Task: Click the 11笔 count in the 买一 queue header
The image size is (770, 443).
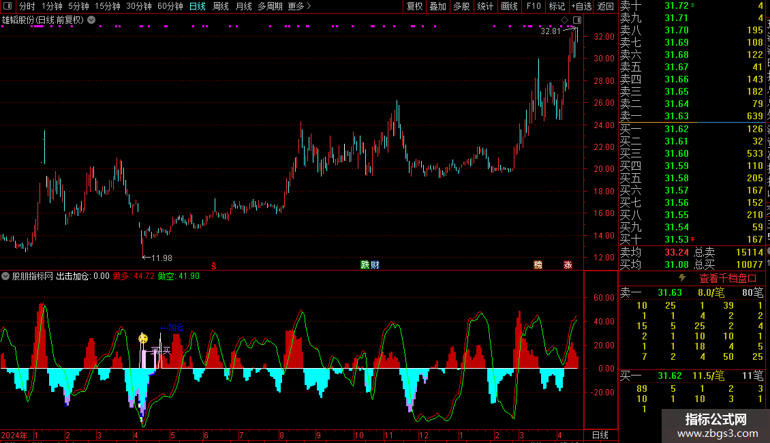Action: tap(752, 376)
